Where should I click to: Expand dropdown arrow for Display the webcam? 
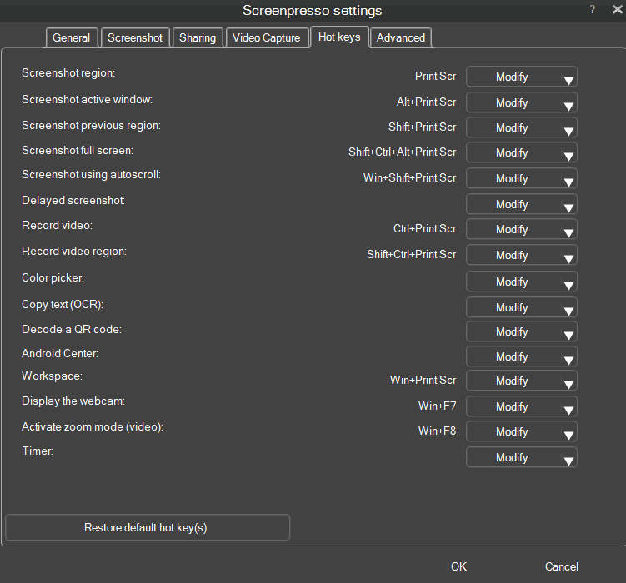click(569, 411)
